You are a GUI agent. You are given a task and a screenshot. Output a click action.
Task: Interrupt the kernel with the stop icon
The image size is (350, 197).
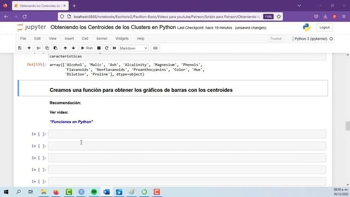click(x=99, y=48)
